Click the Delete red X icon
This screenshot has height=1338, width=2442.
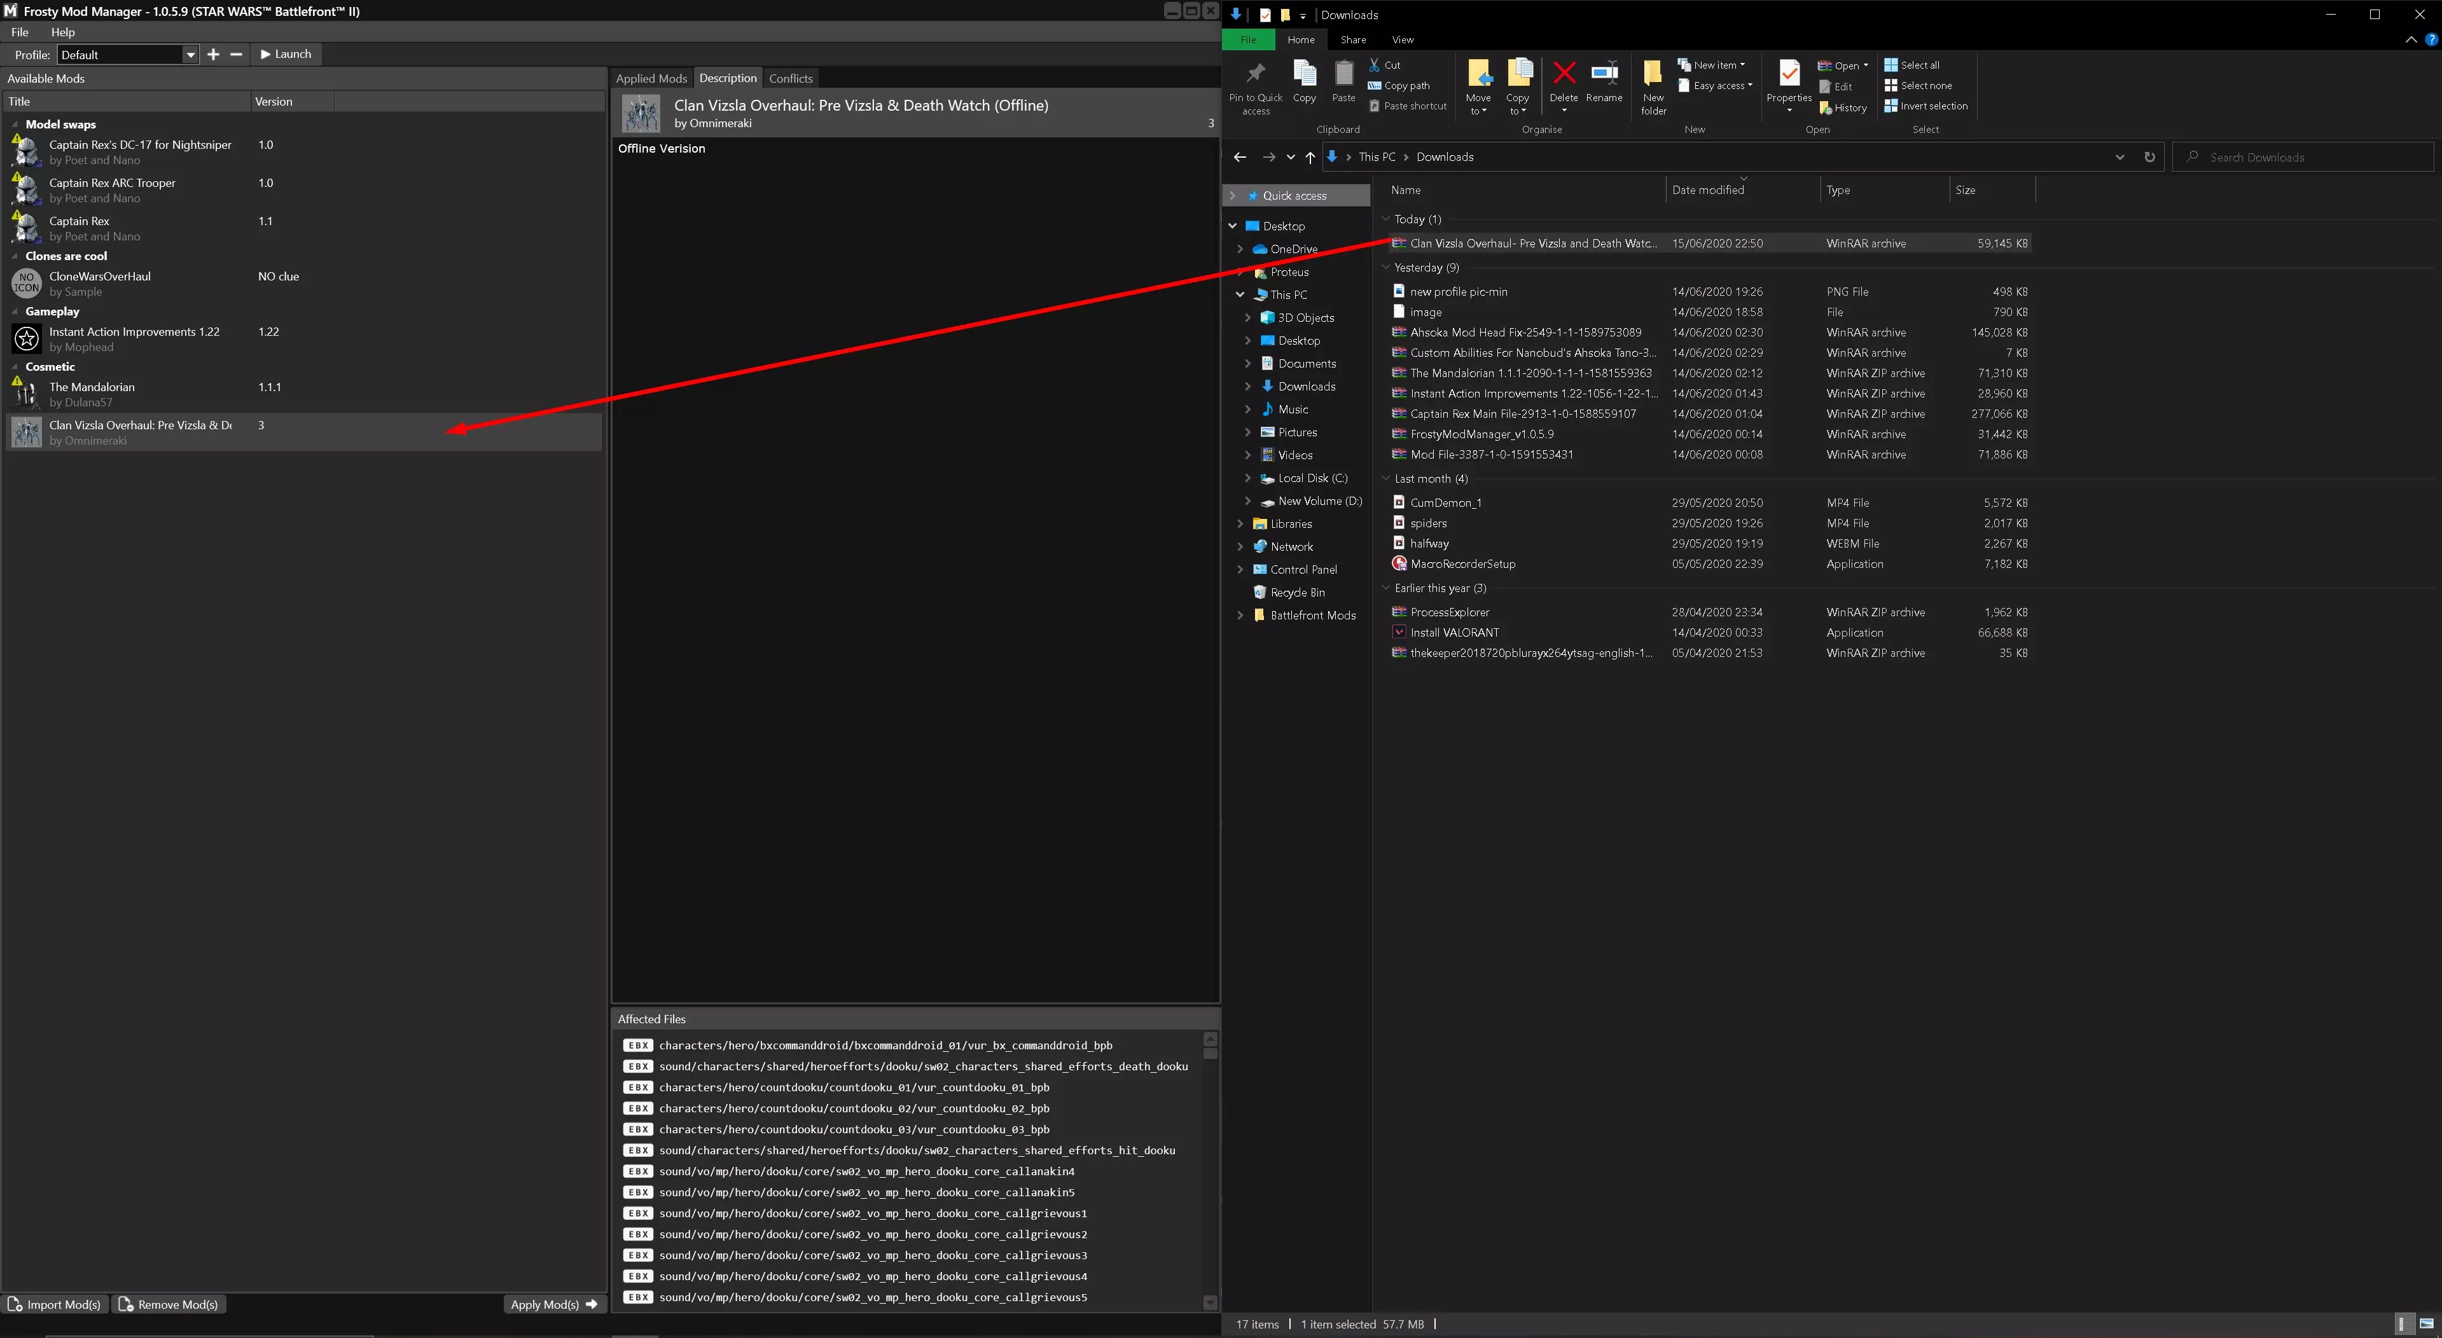pos(1564,73)
